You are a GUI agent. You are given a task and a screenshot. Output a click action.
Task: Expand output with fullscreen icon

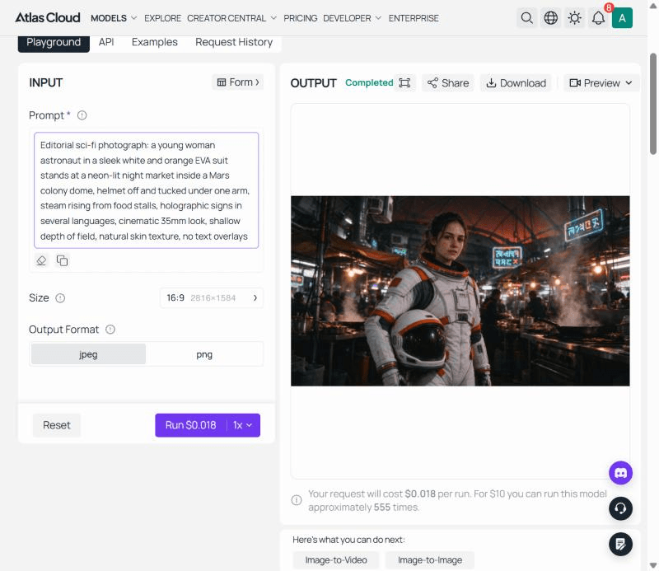[x=404, y=83]
